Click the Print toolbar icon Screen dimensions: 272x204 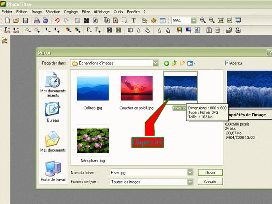point(37,20)
